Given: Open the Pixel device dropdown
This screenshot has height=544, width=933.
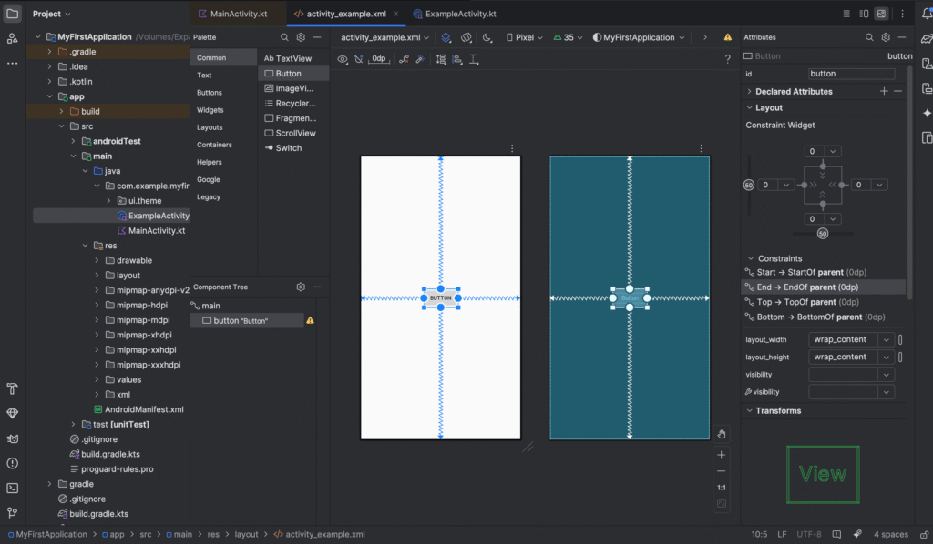Looking at the screenshot, I should (524, 37).
